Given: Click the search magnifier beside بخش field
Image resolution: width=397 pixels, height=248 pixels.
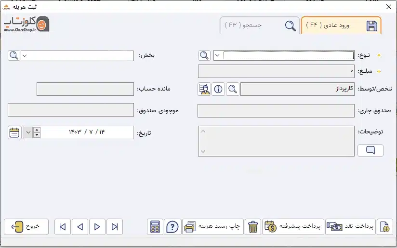Looking at the screenshot, I should pyautogui.click(x=14, y=55).
